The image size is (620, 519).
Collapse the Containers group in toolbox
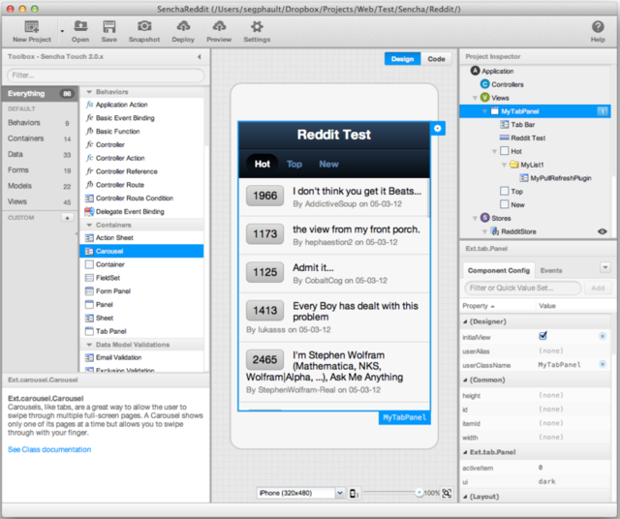89,226
